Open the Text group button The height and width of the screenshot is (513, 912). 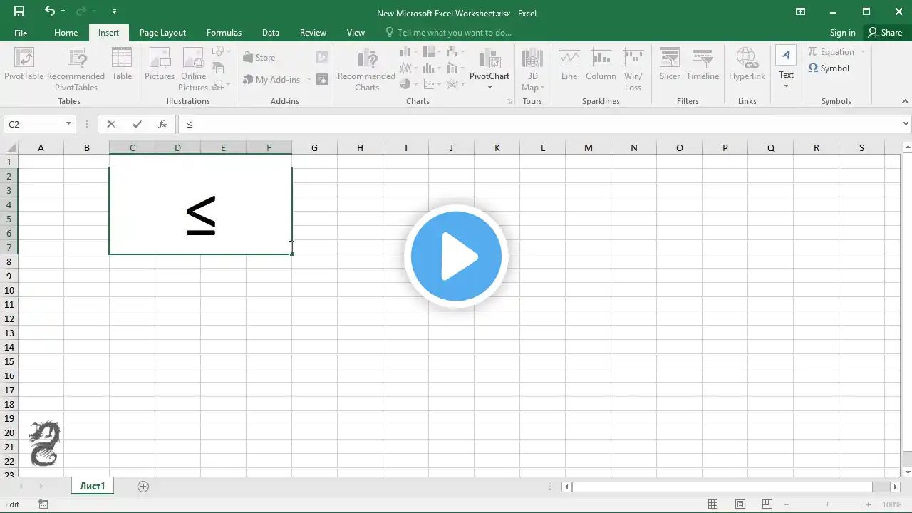[x=786, y=68]
